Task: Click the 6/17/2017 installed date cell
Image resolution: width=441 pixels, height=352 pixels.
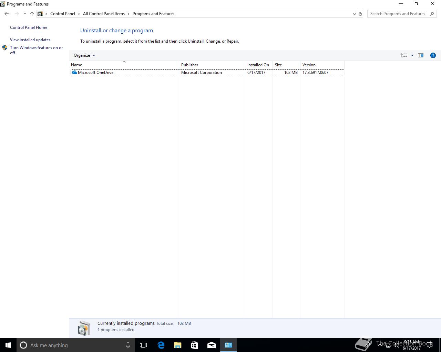Action: [256, 73]
